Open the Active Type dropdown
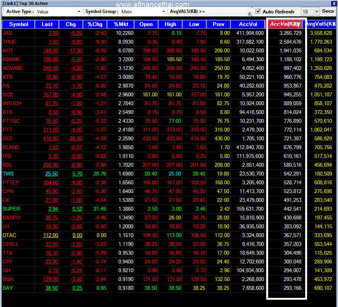 point(79,11)
